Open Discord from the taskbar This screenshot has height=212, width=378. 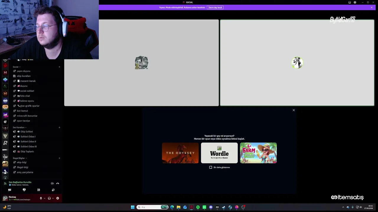point(211,207)
